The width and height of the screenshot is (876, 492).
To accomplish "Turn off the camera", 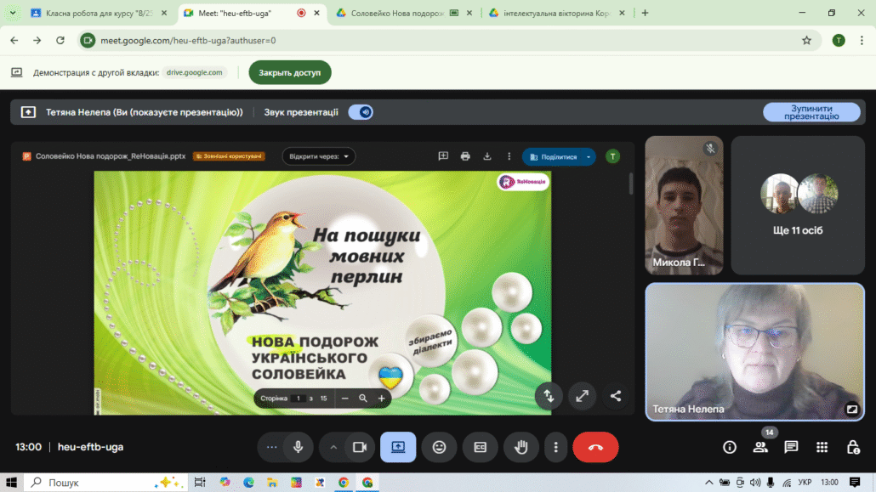I will tap(359, 447).
